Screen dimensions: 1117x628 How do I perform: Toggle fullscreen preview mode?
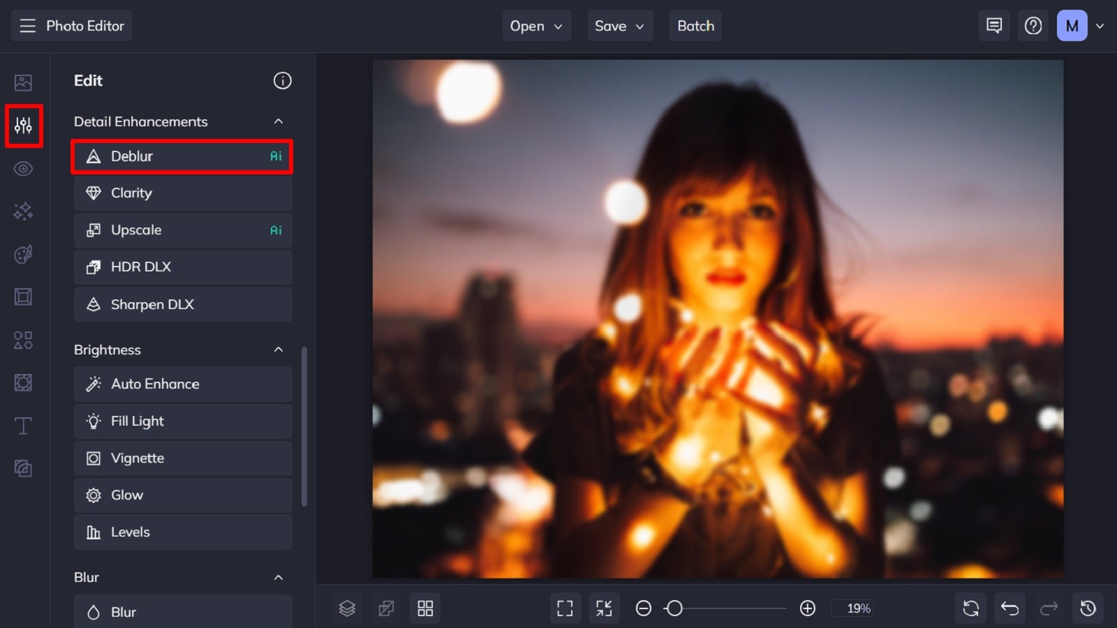click(565, 608)
